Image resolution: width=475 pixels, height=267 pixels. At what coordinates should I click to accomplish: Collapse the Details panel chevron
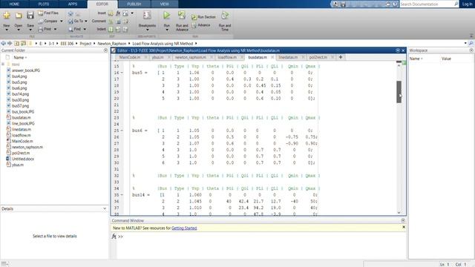105,209
